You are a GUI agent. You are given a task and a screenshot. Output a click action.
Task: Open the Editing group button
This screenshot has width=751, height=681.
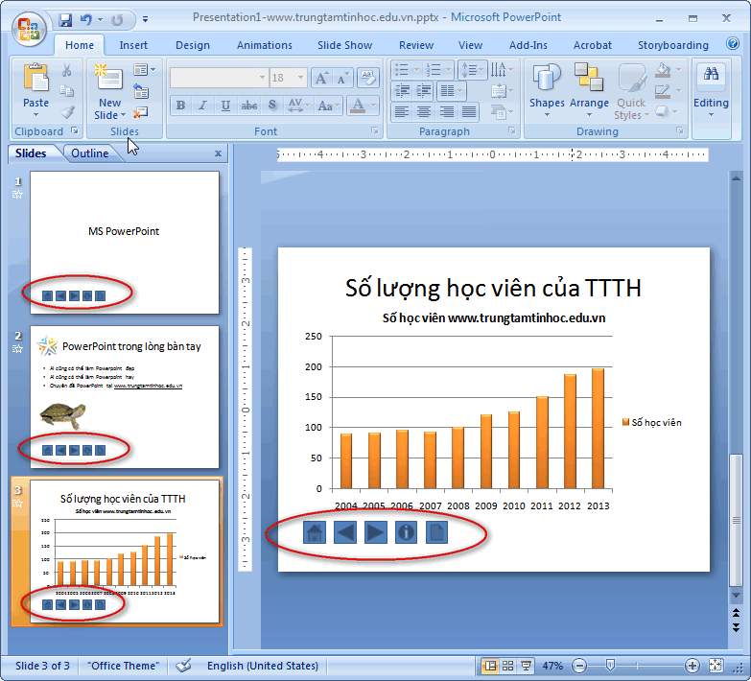point(712,91)
